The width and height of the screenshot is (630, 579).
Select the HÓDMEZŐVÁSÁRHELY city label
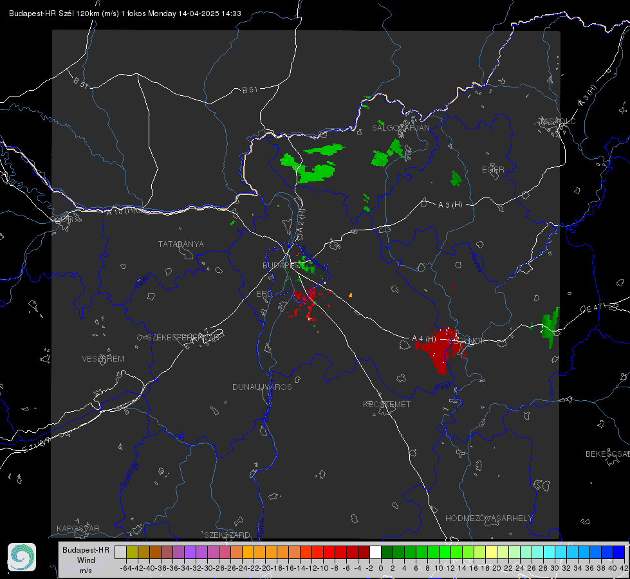488,519
